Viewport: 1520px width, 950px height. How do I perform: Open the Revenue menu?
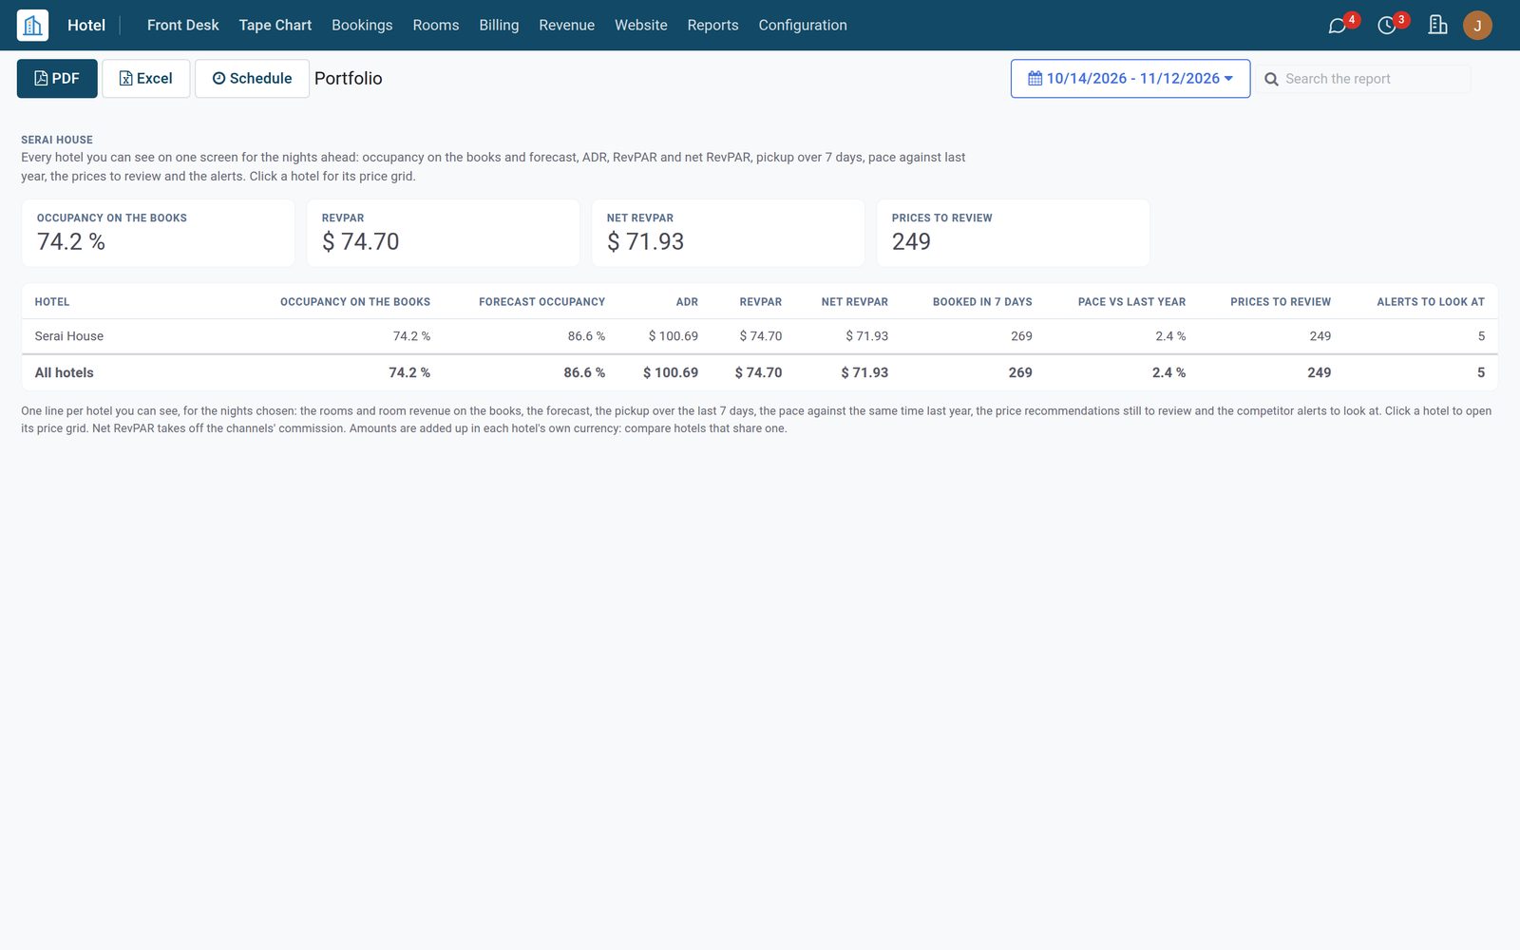[567, 25]
